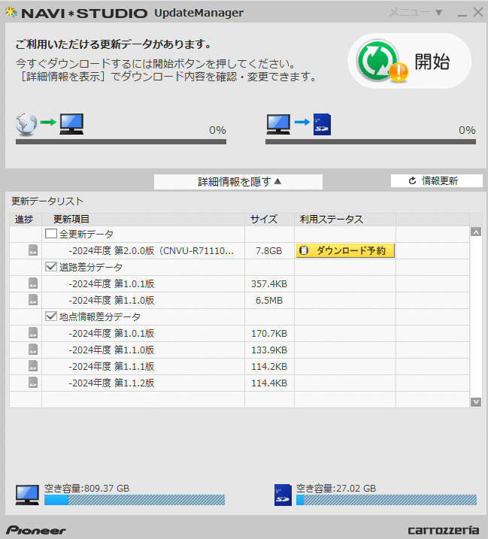Click the Pioneer logo
The image size is (488, 539).
[x=36, y=530]
